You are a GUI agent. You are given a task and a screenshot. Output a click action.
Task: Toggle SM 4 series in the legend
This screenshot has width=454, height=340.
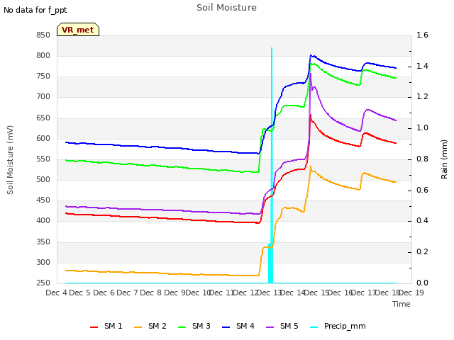click(x=238, y=326)
